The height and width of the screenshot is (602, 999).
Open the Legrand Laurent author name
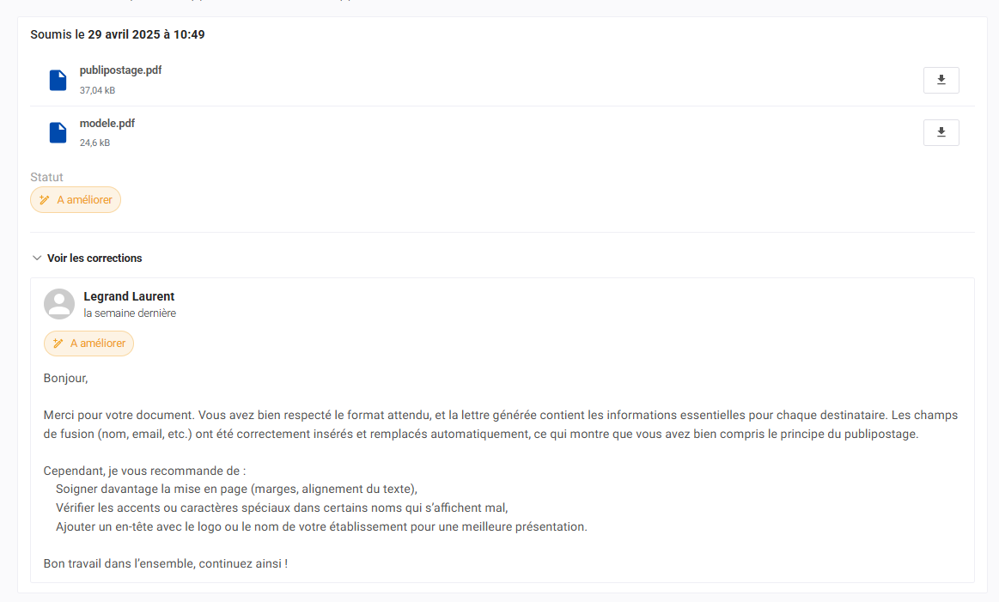[x=129, y=296]
